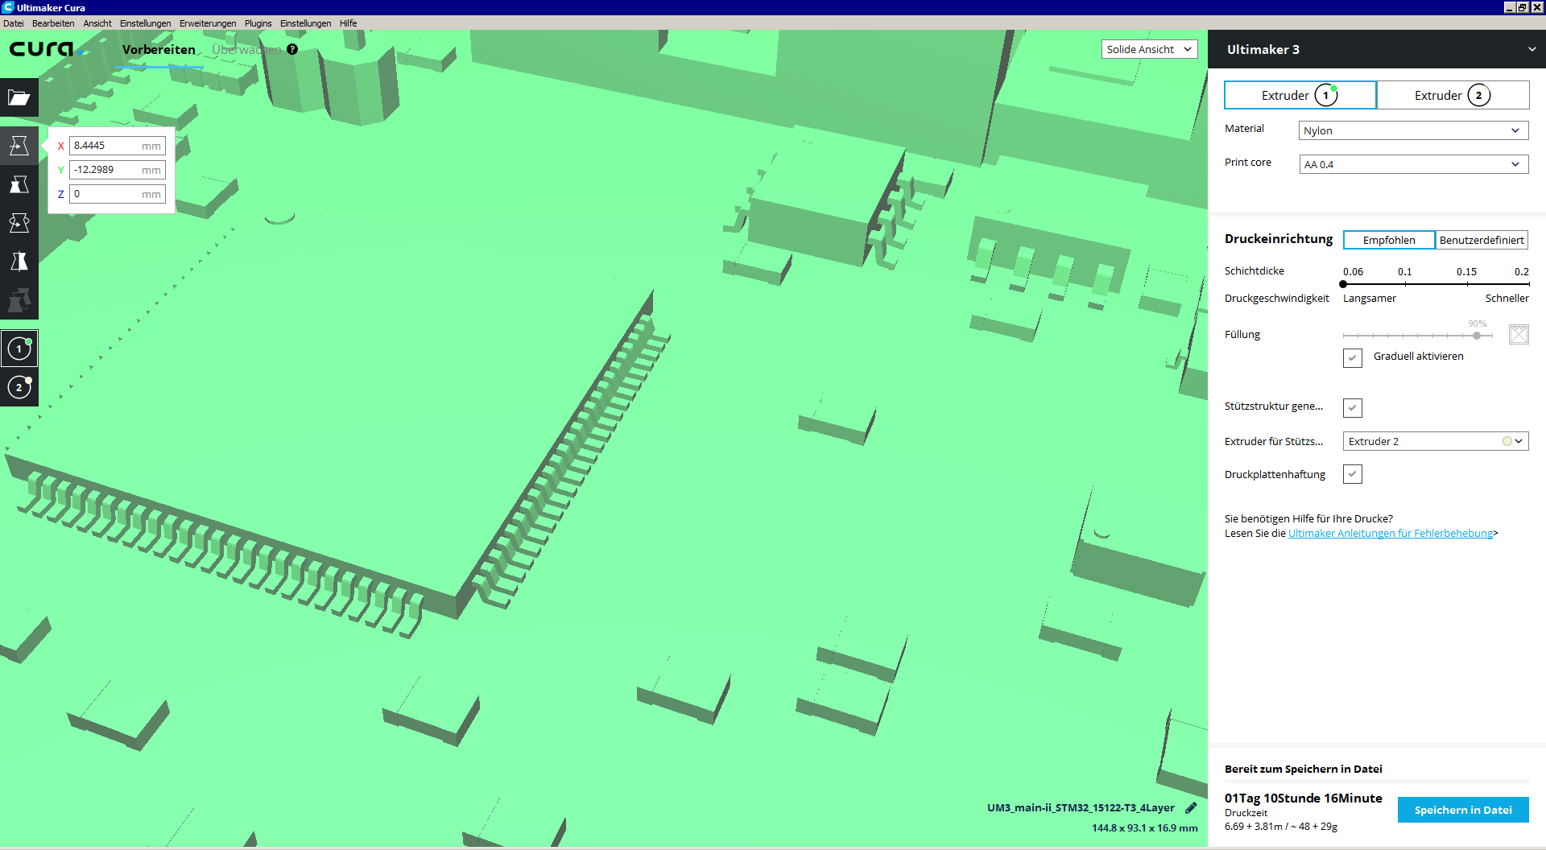Open Print core AA 0.4 dropdown
The width and height of the screenshot is (1546, 850).
[x=1413, y=164]
